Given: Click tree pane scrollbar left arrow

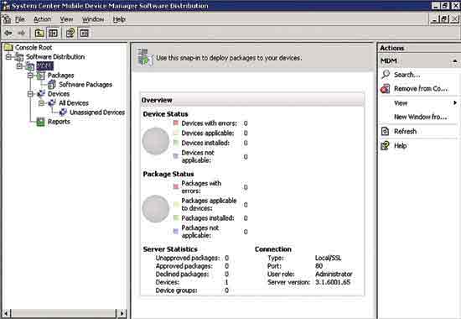Looking at the screenshot, I should 6,313.
